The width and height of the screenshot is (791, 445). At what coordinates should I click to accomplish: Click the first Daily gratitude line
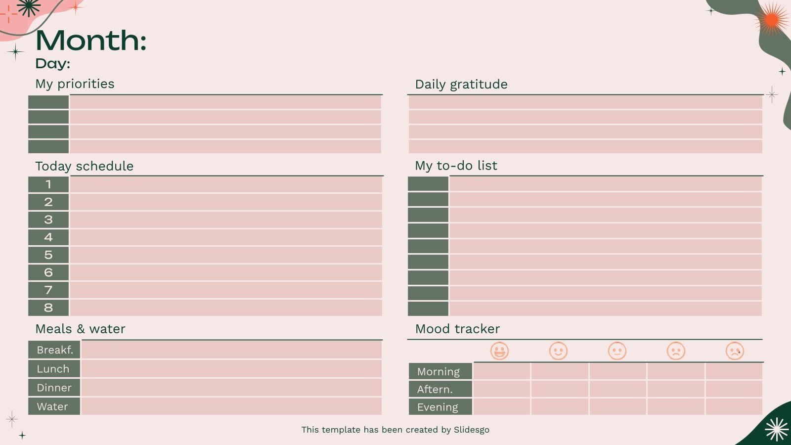(x=585, y=102)
